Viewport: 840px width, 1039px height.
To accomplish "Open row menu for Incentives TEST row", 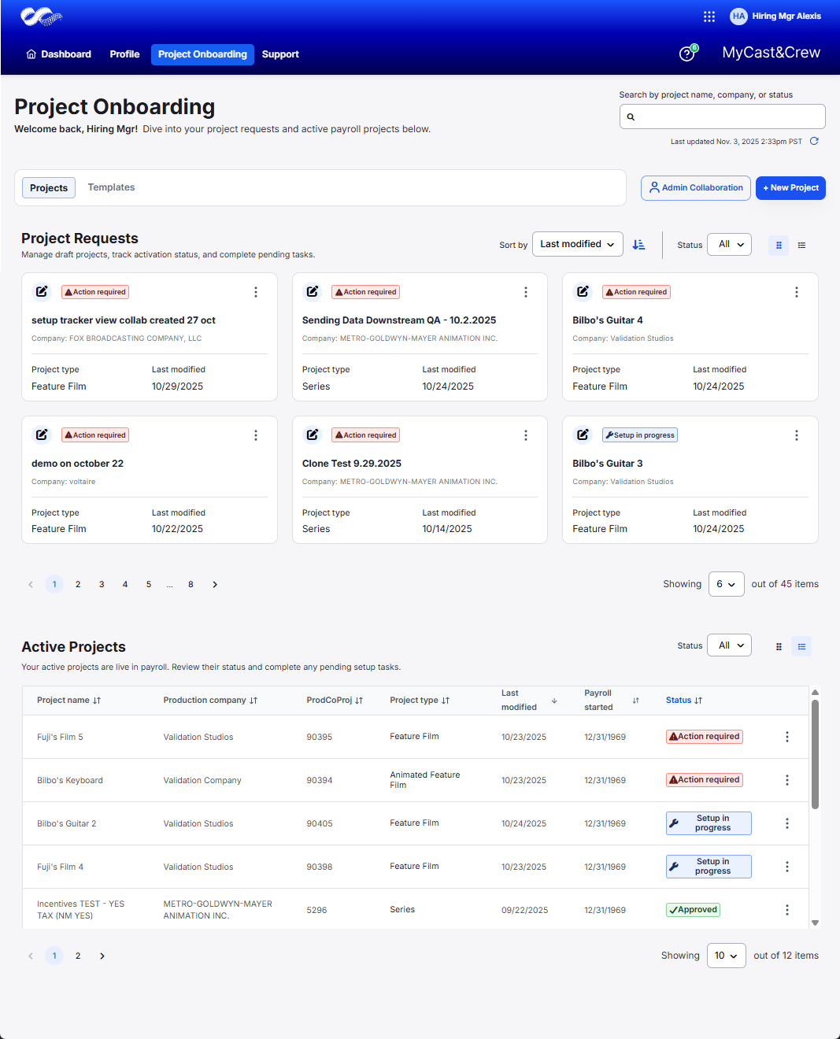I will pyautogui.click(x=787, y=910).
